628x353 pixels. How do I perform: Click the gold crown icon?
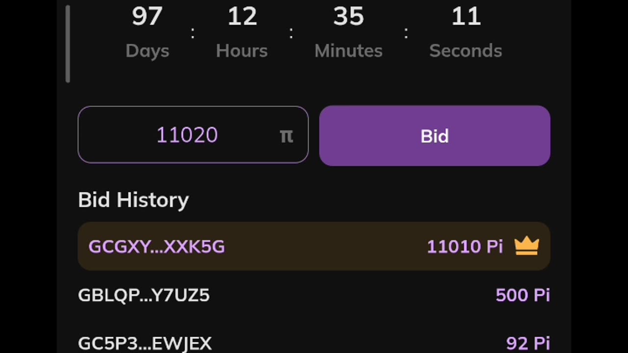click(x=527, y=246)
